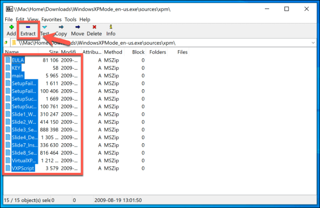320x208 pixels.
Task: Open the Info toolbar icon
Action: [x=111, y=27]
